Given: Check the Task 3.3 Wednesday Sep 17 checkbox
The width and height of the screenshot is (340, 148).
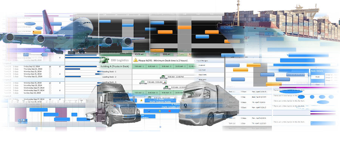Looking at the screenshot, I should pyautogui.click(x=50, y=88).
